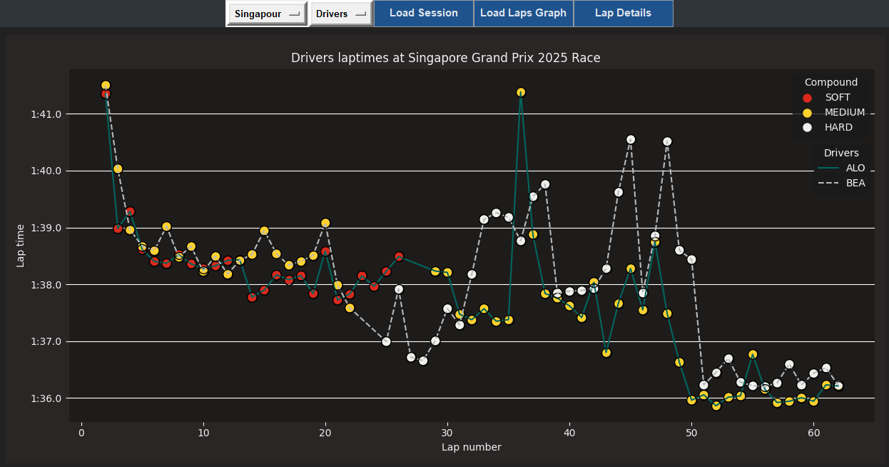Click the 1:41.0 y-axis tick label
Screen dimensions: 889x467
(47, 114)
